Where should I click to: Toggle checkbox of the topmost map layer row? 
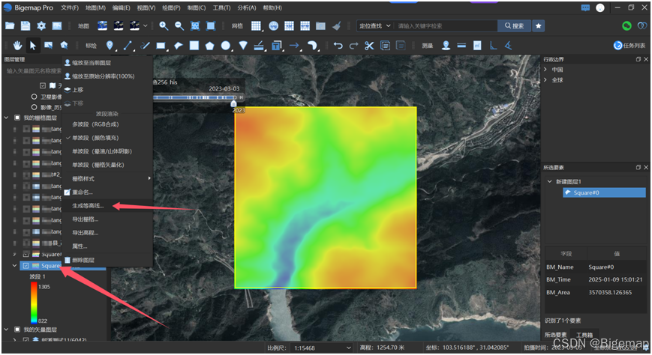(x=43, y=85)
